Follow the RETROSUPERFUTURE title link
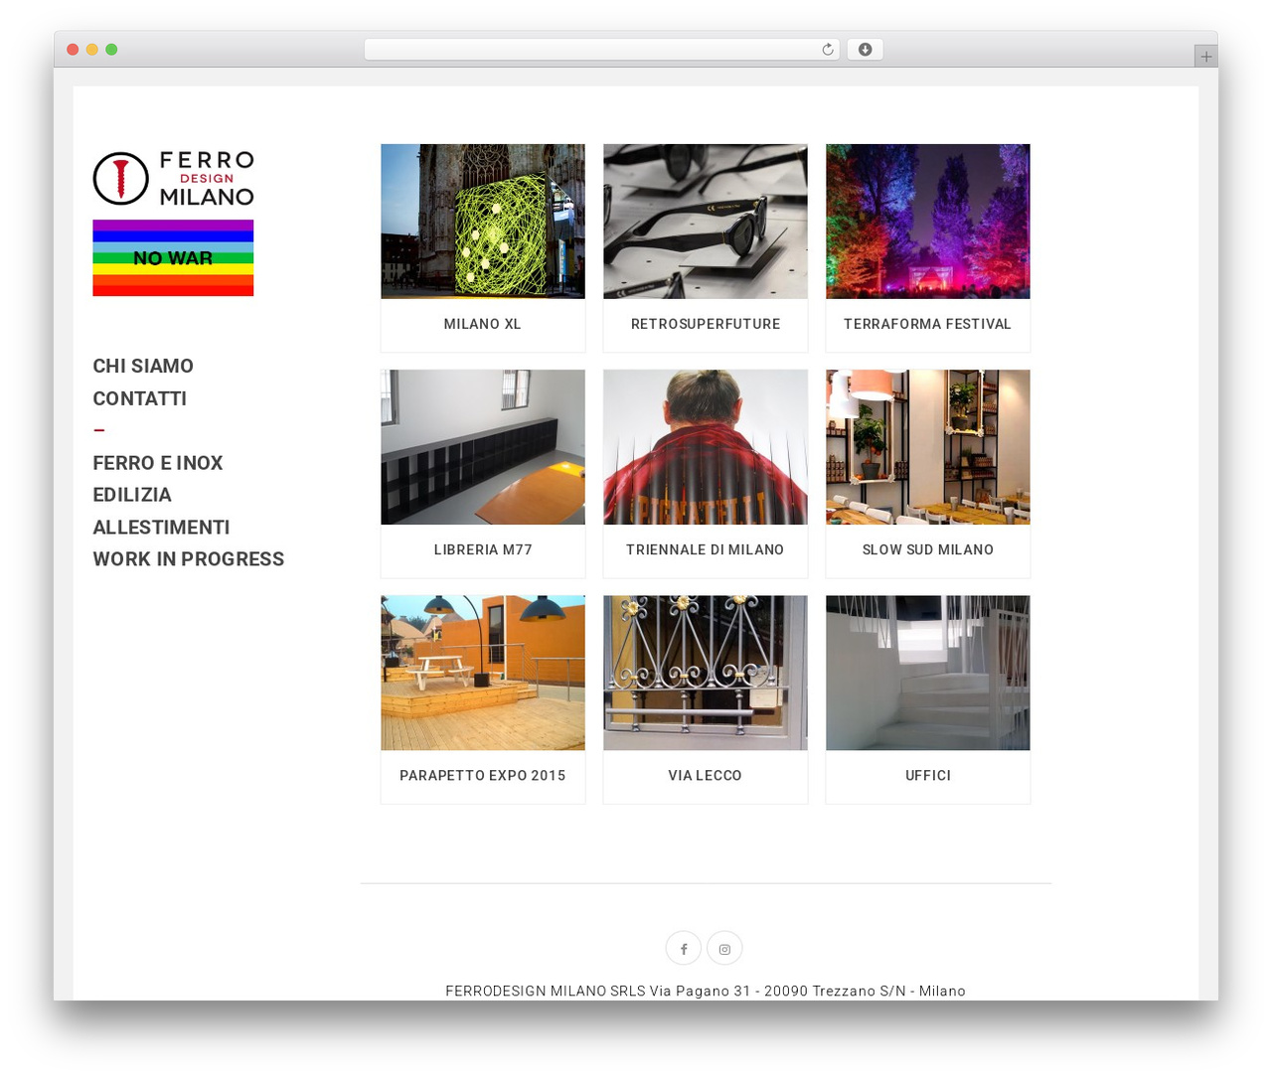The image size is (1272, 1077). 706,324
